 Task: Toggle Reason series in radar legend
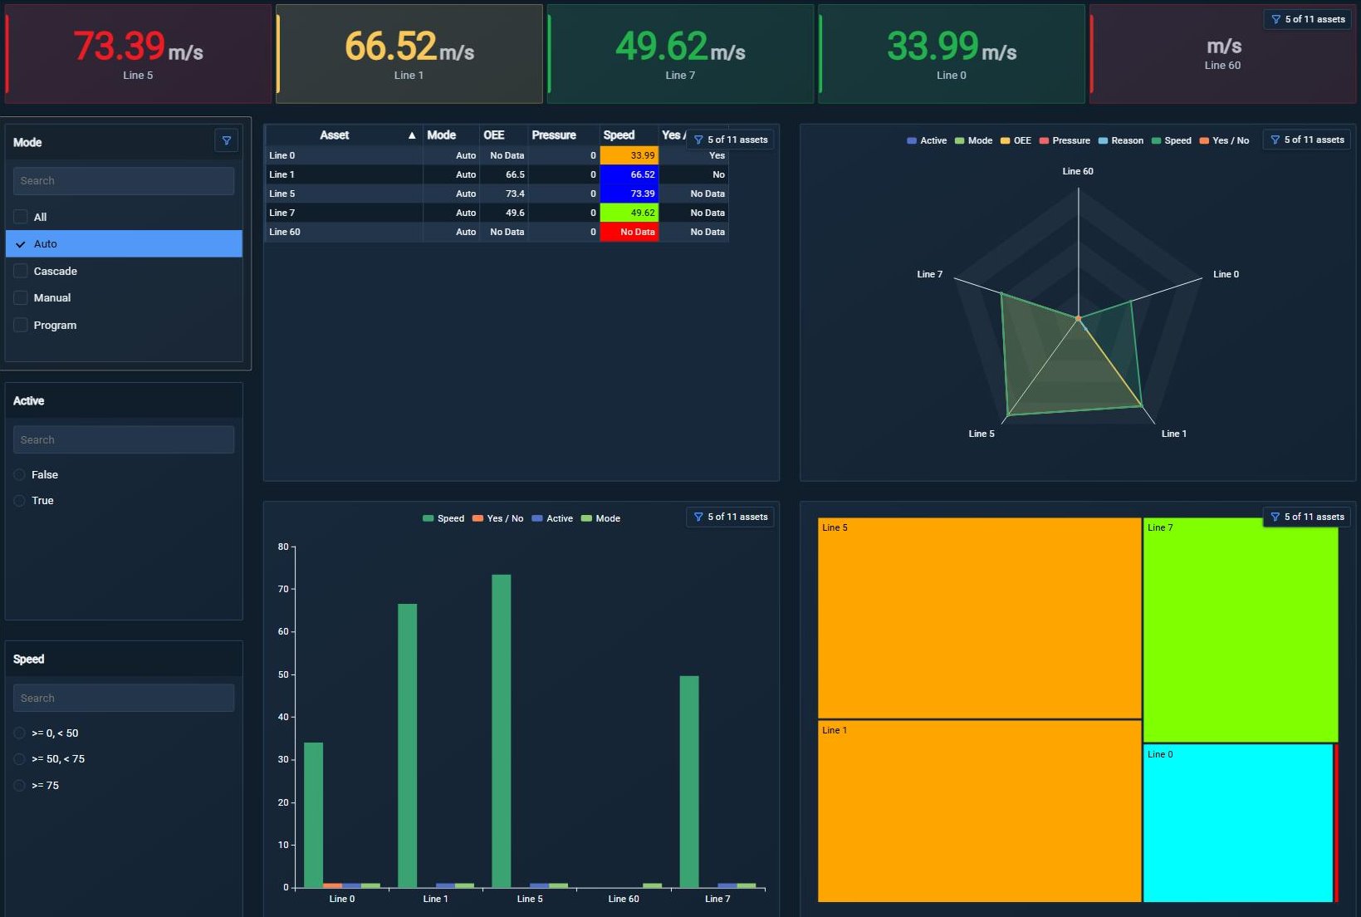(x=1121, y=140)
